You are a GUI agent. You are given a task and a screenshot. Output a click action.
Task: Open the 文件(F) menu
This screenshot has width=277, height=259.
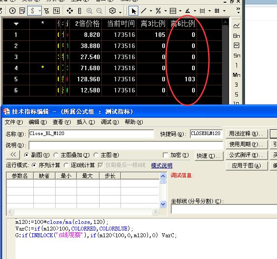[14, 122]
